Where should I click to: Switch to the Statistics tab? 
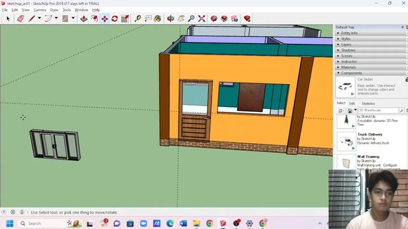368,103
